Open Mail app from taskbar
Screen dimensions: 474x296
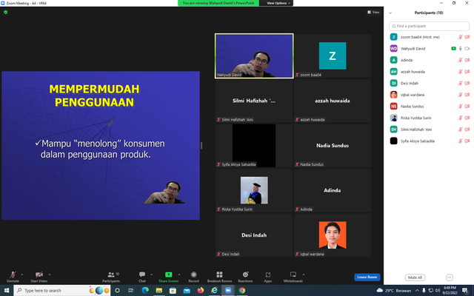pyautogui.click(x=187, y=290)
